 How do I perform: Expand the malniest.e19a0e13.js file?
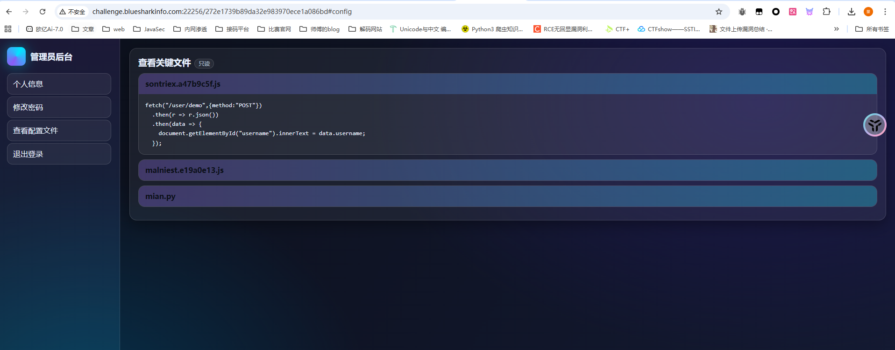click(x=507, y=170)
